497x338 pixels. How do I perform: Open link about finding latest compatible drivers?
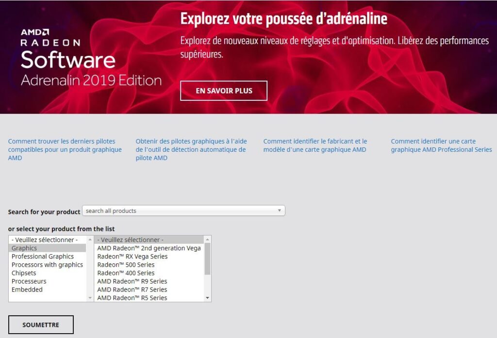(x=65, y=149)
